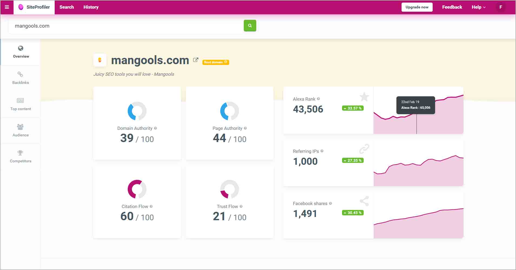Click the Juicy SEO tools tagline text
Viewport: 516px width, 270px height.
tap(134, 74)
